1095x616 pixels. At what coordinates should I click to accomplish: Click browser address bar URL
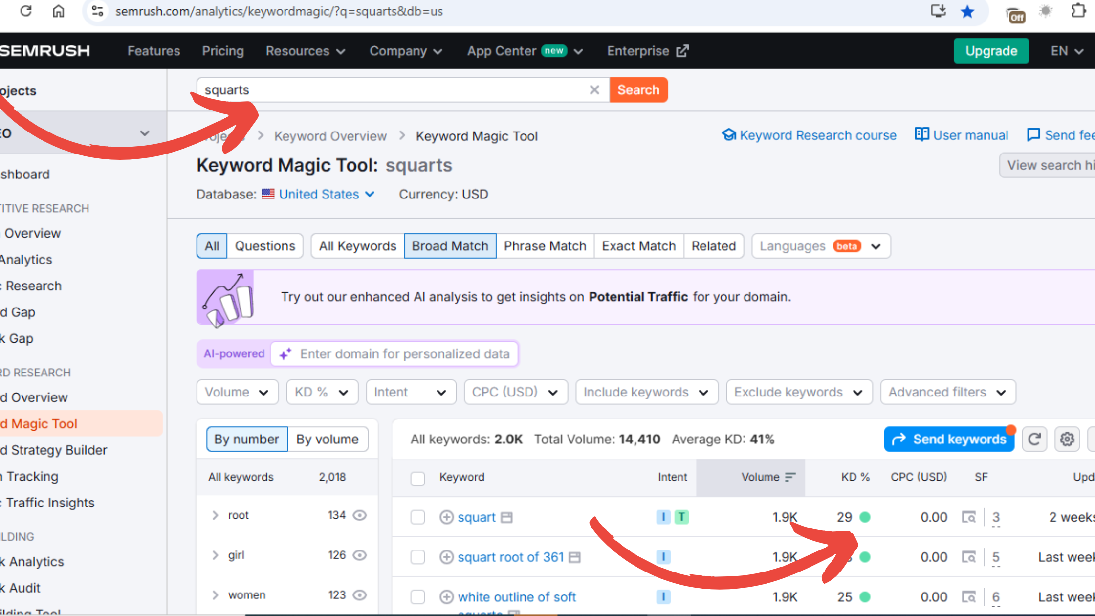point(279,11)
